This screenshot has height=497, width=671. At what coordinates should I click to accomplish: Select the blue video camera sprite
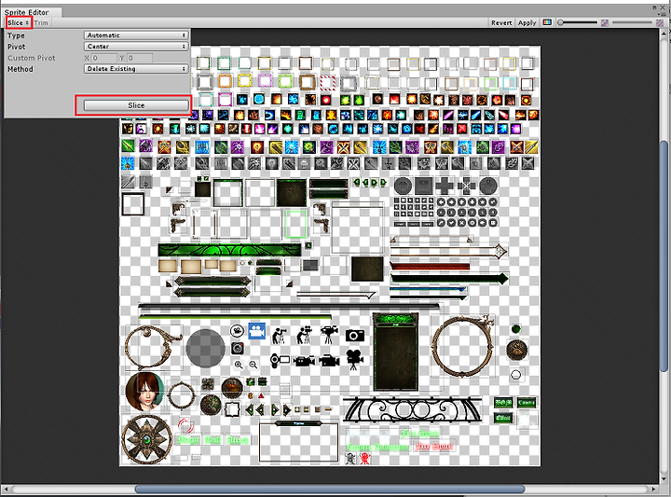coord(256,331)
